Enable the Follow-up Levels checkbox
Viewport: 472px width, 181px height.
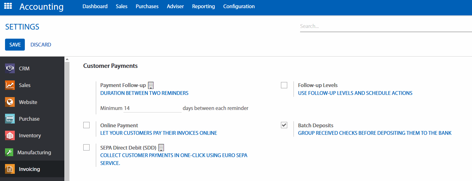(x=284, y=85)
